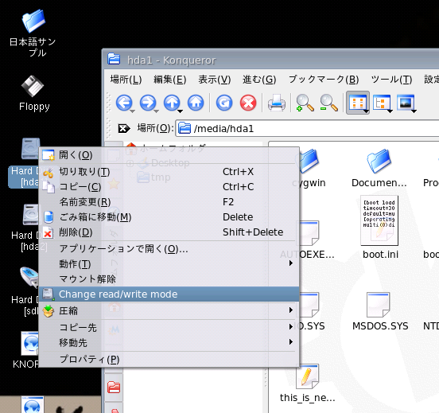
Task: Click the Home toolbar icon
Action: (196, 103)
